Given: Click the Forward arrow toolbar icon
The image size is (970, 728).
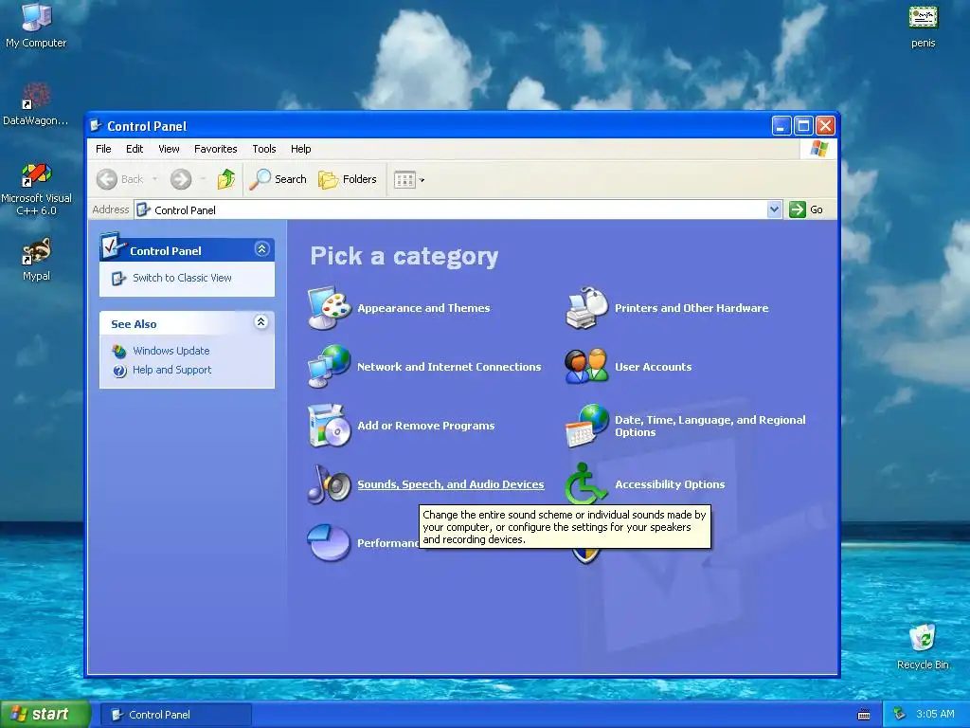Looking at the screenshot, I should (181, 179).
